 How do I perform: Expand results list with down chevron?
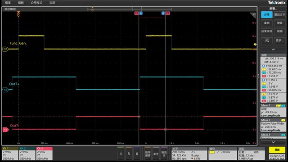[273, 142]
